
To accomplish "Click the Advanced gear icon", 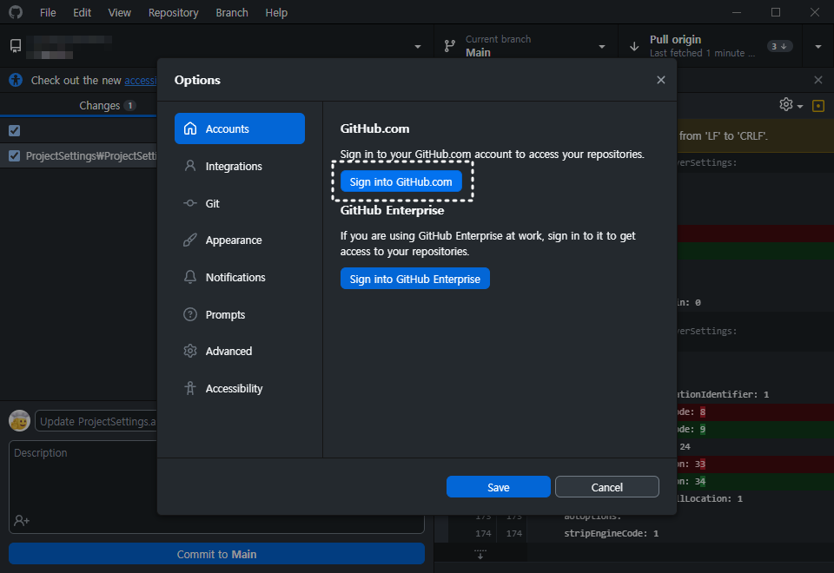I will pyautogui.click(x=190, y=351).
